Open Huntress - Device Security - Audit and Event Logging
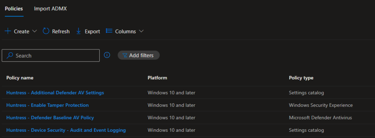This screenshot has width=375, height=138. (66, 130)
